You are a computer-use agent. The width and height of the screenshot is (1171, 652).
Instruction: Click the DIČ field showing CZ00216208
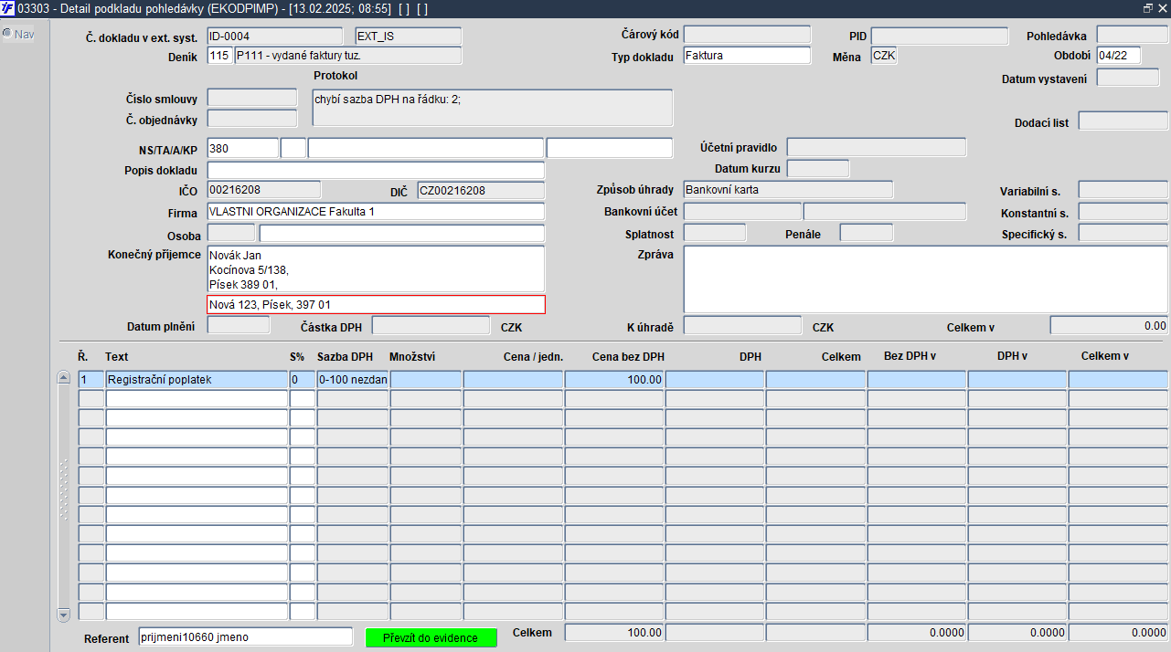[481, 190]
